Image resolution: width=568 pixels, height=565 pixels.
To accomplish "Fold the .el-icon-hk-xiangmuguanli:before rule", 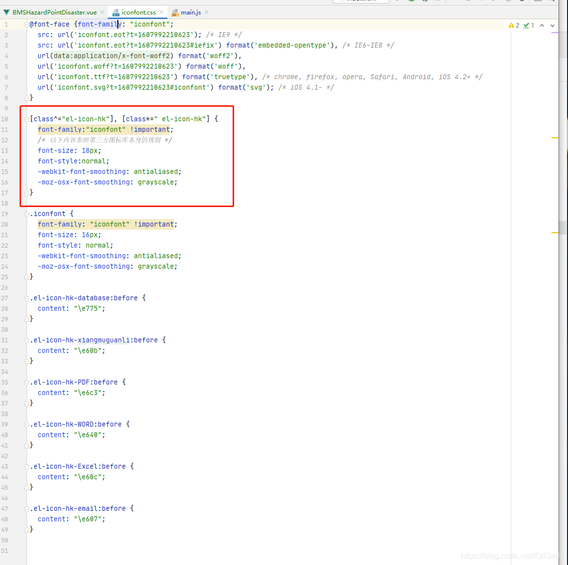I will (x=27, y=340).
